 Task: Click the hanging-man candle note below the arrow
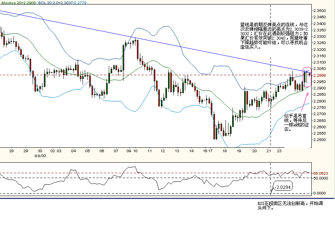tap(296, 123)
